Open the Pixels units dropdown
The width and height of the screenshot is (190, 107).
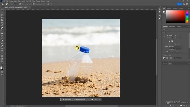178,58
